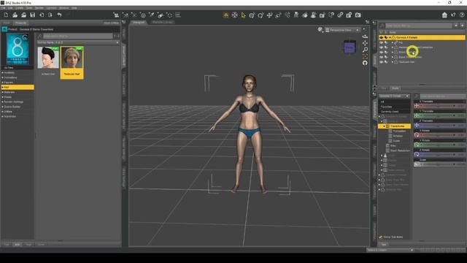Switch to the Render Library tab
This screenshot has height=263, width=467.
(x=162, y=23)
